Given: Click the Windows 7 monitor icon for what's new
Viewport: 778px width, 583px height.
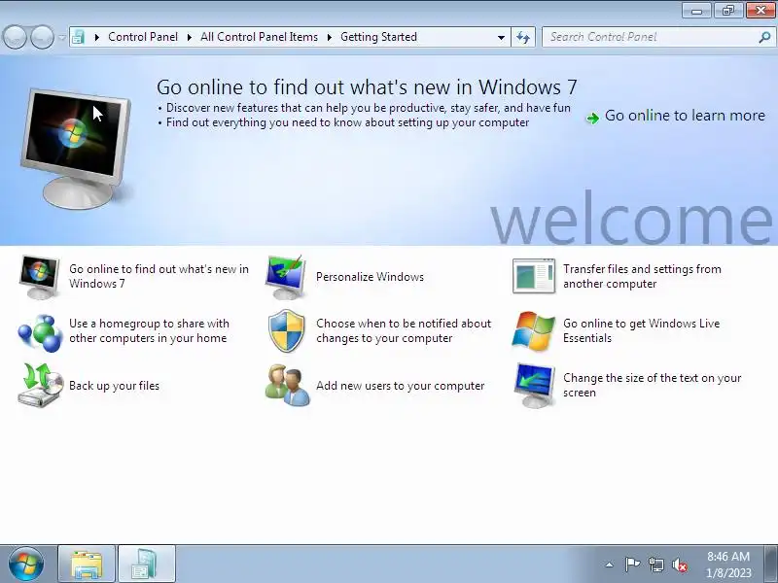Looking at the screenshot, I should pyautogui.click(x=39, y=277).
